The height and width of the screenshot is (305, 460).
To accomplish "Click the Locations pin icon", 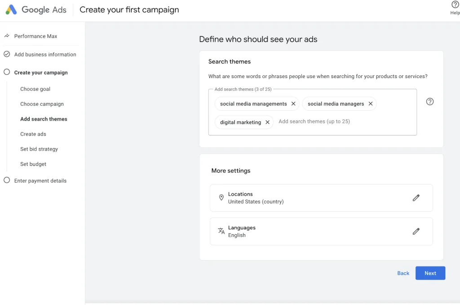I will tap(221, 197).
